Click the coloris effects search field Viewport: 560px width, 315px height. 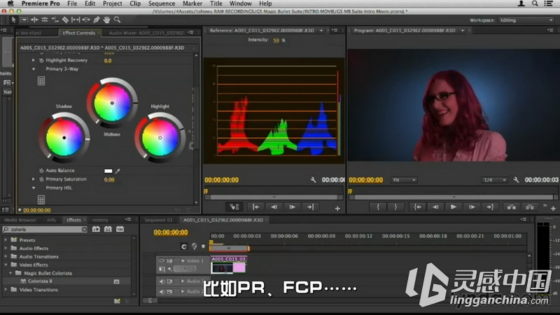point(45,230)
